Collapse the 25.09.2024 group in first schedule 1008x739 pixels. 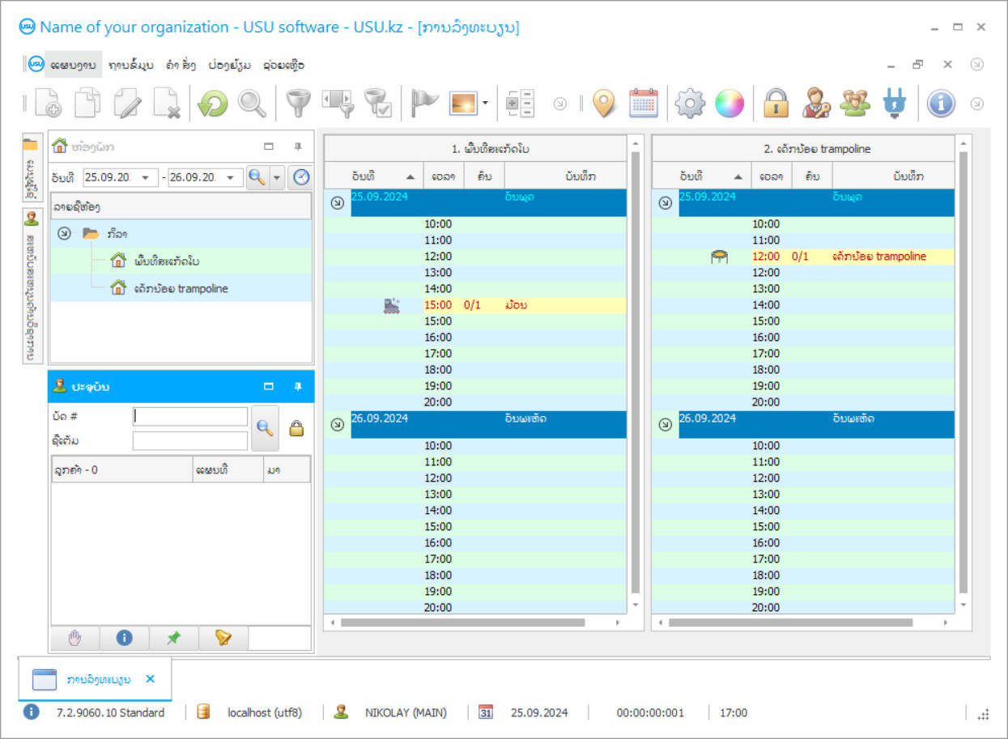[x=337, y=203]
